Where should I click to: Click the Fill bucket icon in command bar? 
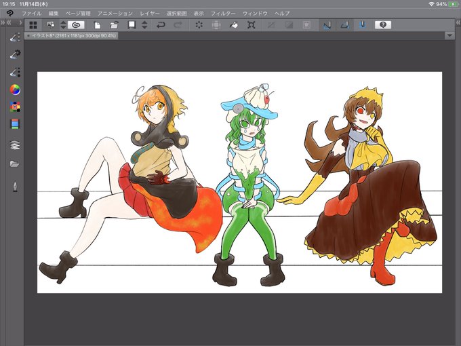[233, 25]
